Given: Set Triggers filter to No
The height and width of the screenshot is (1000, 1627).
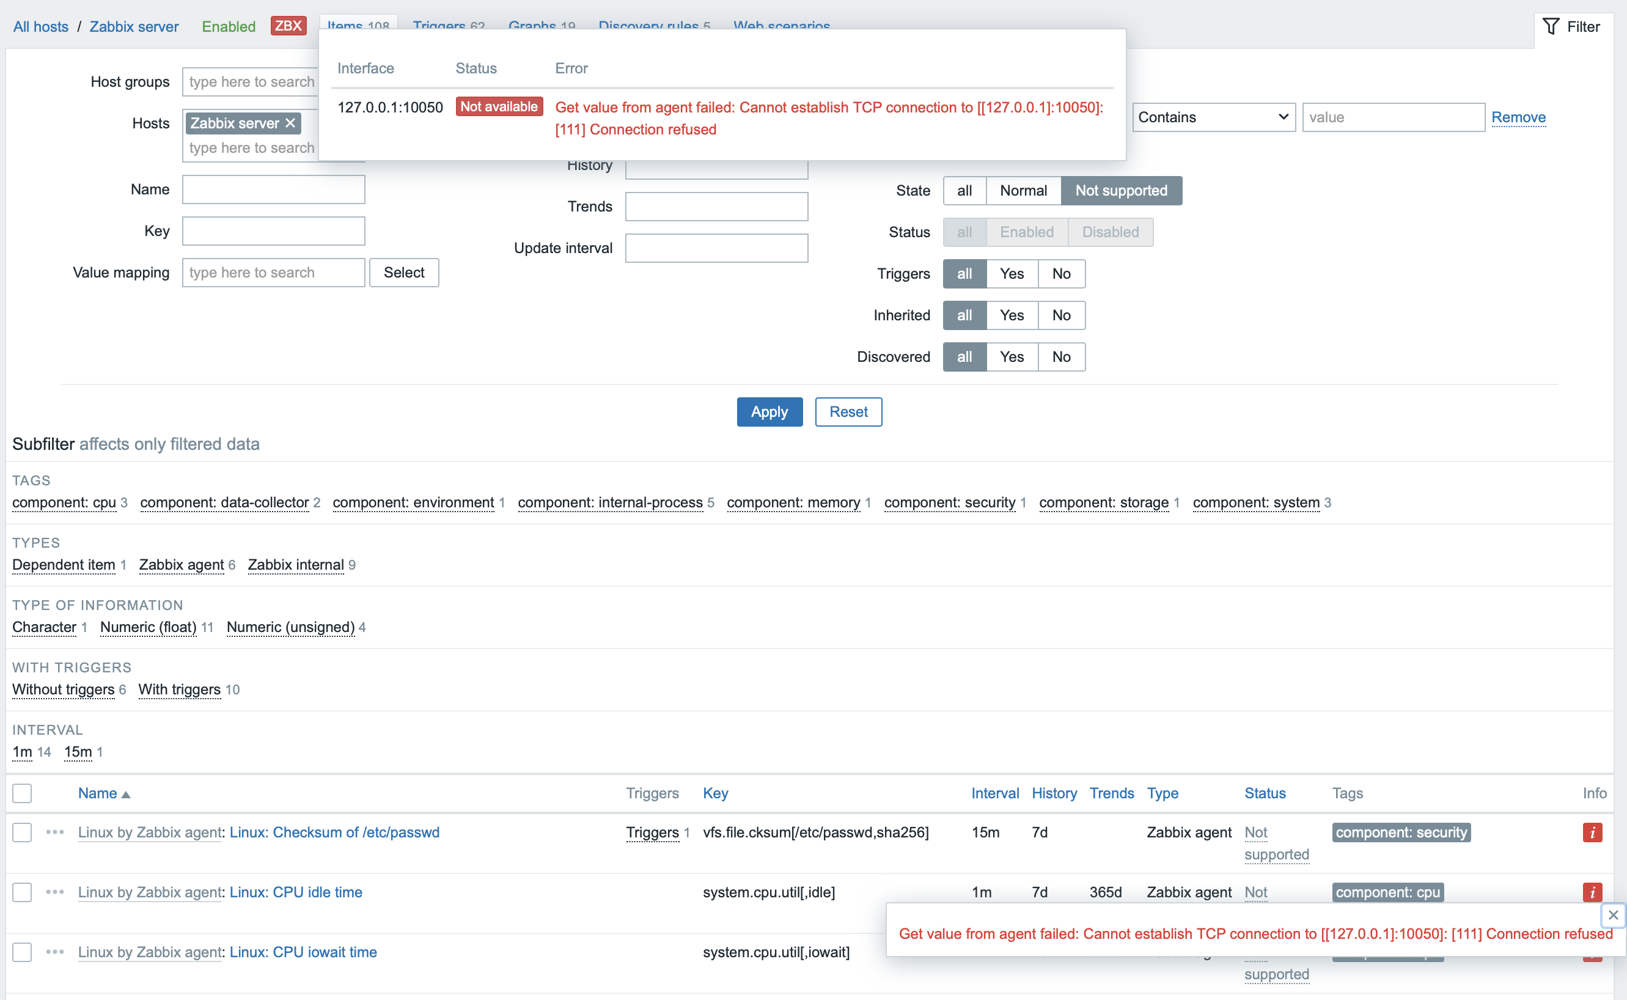Looking at the screenshot, I should (x=1061, y=274).
